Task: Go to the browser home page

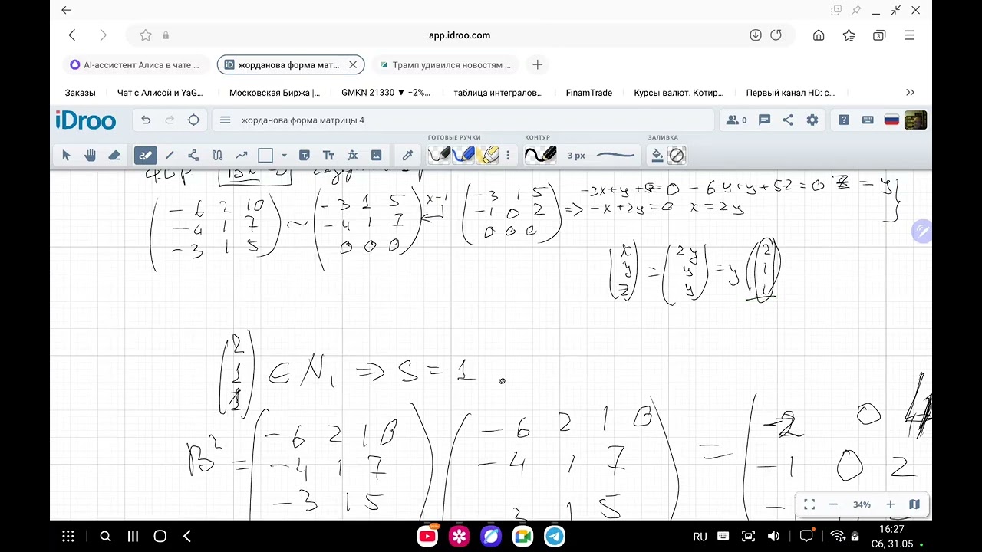Action: (x=819, y=35)
